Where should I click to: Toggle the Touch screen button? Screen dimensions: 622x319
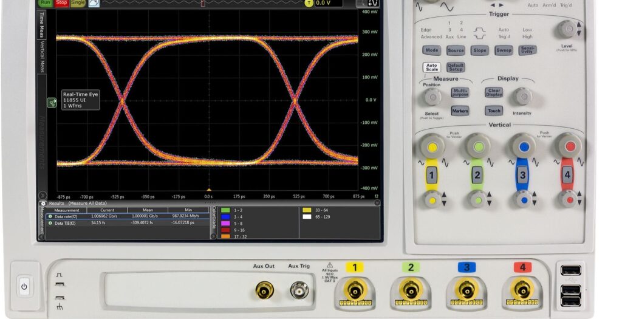(x=494, y=111)
